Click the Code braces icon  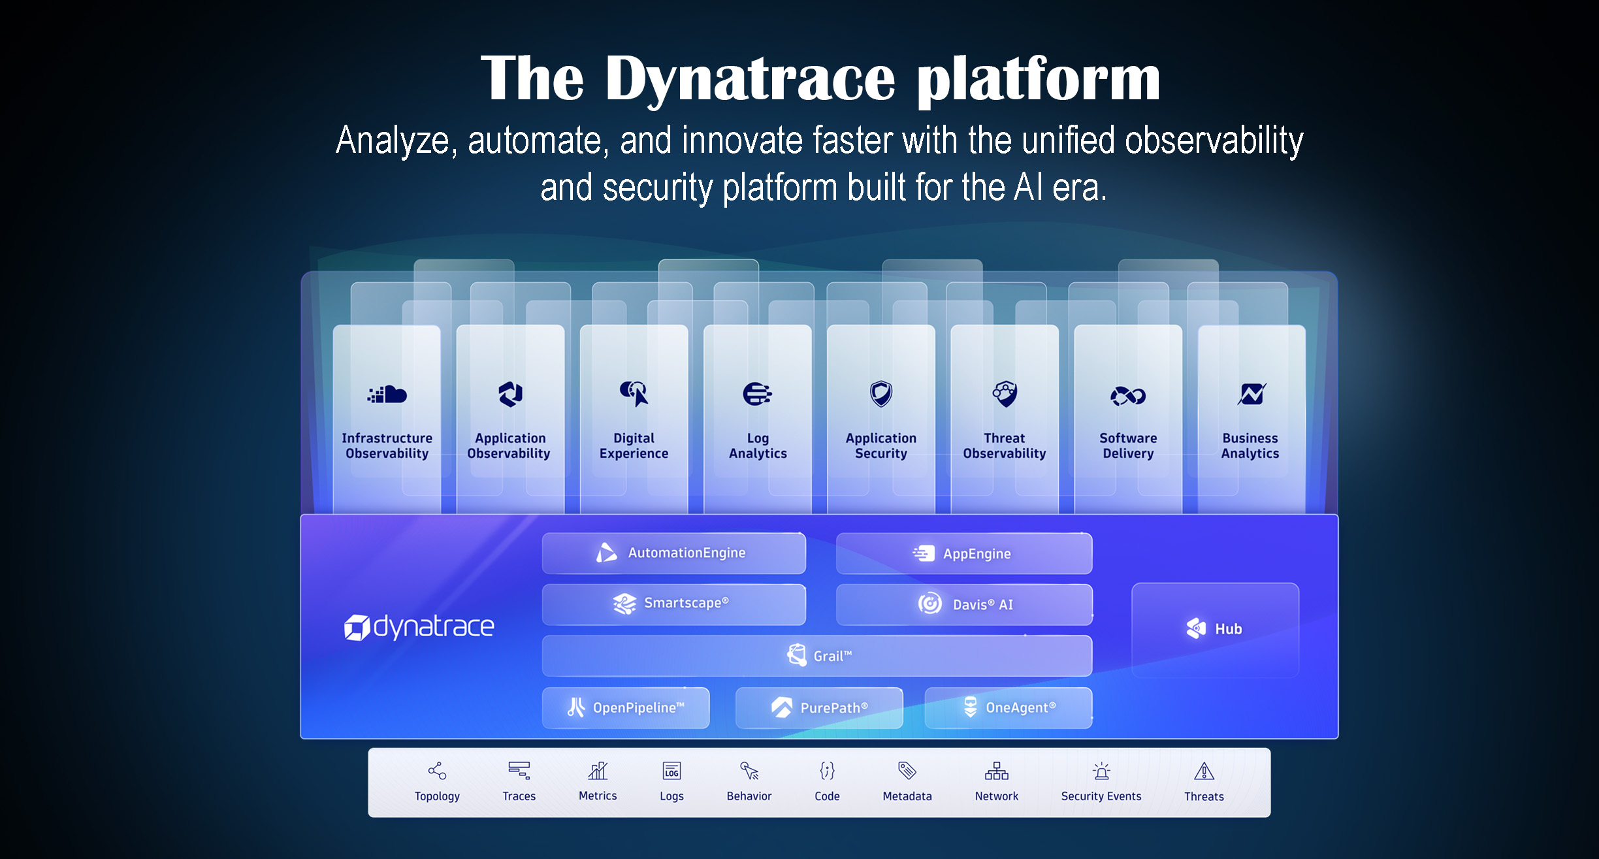(827, 771)
